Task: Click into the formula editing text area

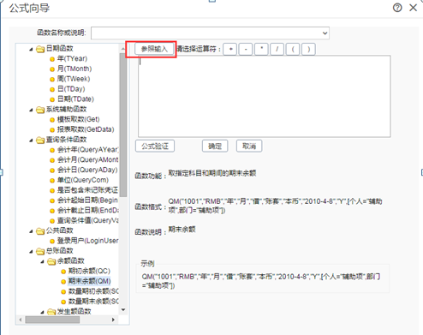Action: click(x=265, y=97)
